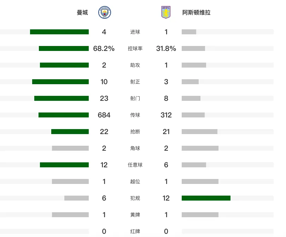This screenshot has height=237, width=286.
Task: Select the 红牌 stat label
Action: [135, 231]
